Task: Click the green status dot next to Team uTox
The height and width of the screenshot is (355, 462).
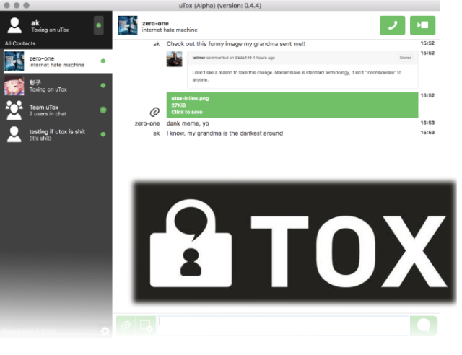Action: click(x=103, y=110)
